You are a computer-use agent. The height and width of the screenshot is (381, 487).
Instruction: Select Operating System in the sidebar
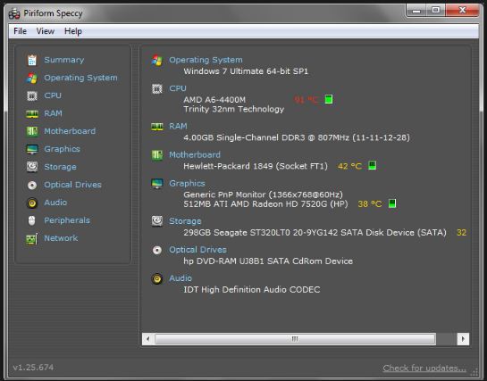pyautogui.click(x=80, y=78)
